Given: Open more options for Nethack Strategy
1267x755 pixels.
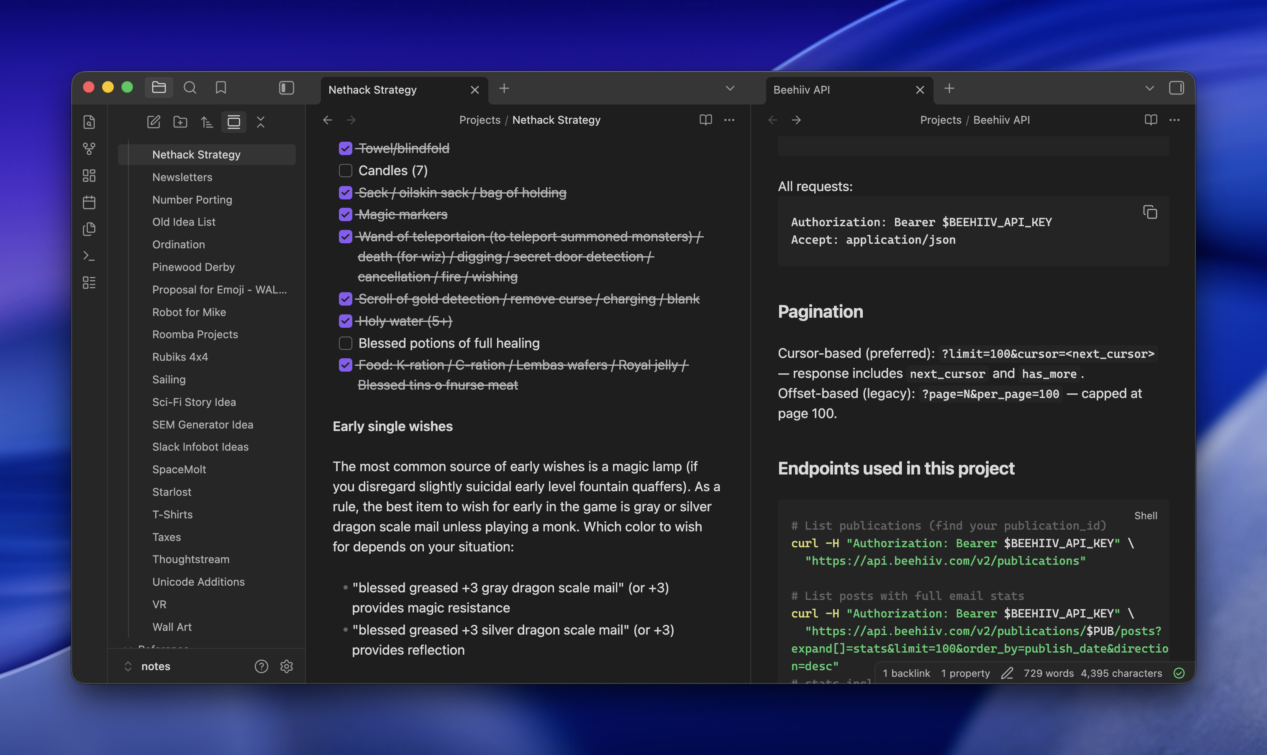Looking at the screenshot, I should (729, 120).
